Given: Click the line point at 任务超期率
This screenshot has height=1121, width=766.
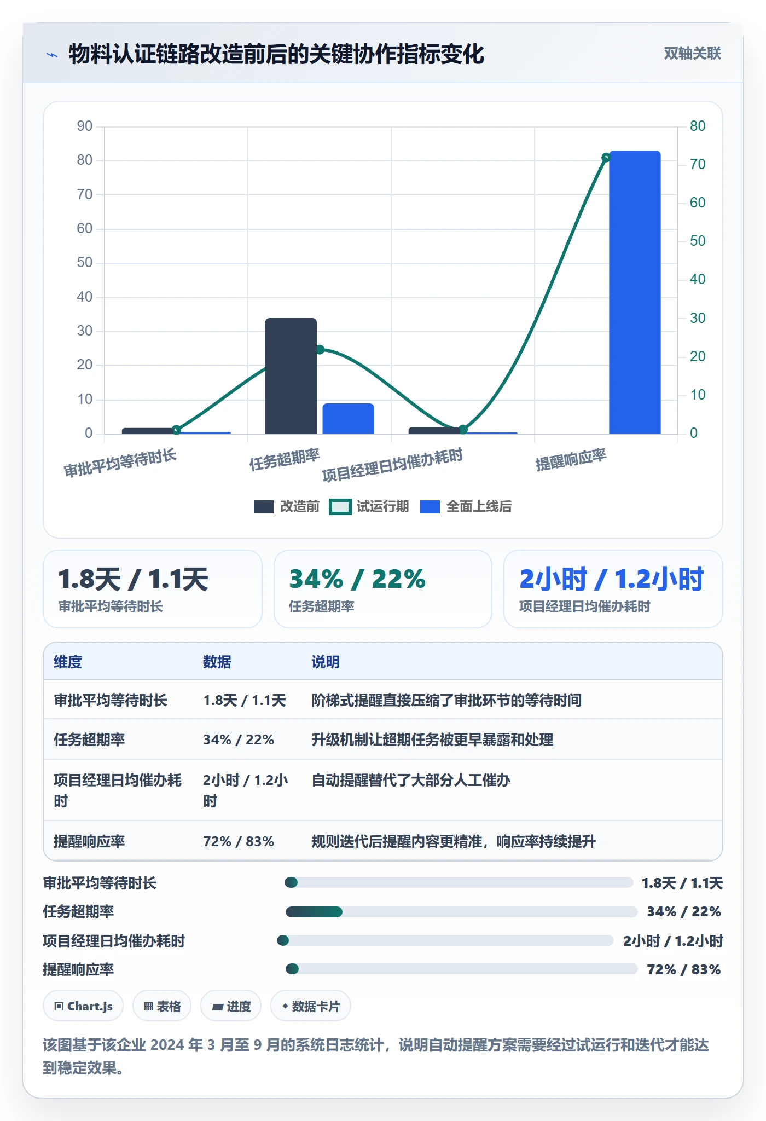Looking at the screenshot, I should pos(320,349).
